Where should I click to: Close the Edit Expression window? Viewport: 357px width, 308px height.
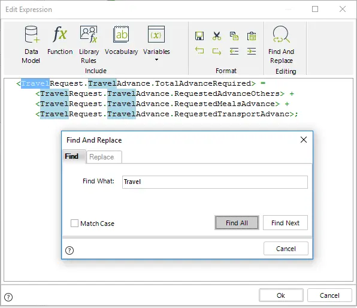click(343, 9)
